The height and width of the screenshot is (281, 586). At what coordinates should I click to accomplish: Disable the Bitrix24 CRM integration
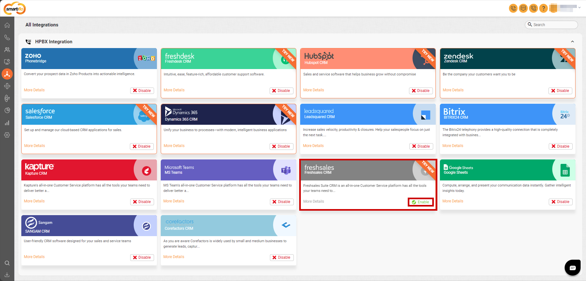[x=561, y=146]
